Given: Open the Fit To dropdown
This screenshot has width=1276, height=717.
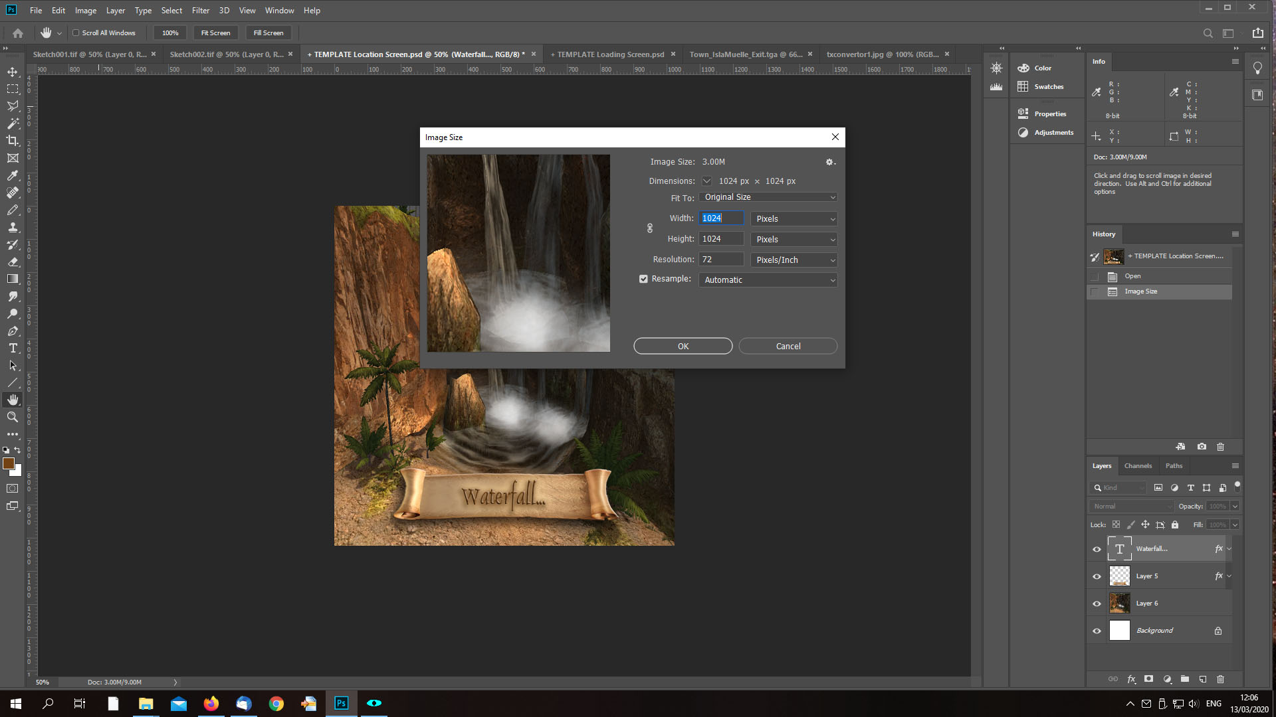Looking at the screenshot, I should (x=768, y=197).
